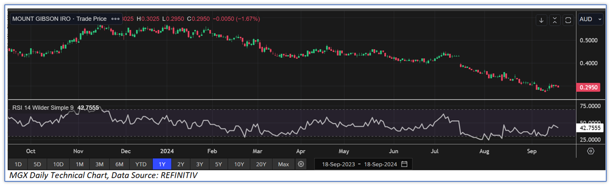Screen dimensions: 611x186
Task: Click the hexagon chart settings icon
Action: (x=591, y=151)
